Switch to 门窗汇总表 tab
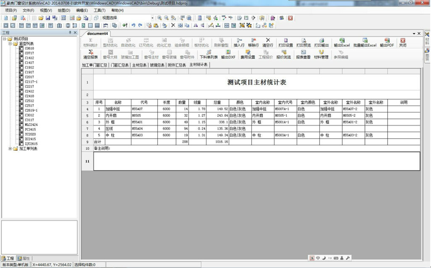The width and height of the screenshot is (431, 268). pyautogui.click(x=120, y=65)
